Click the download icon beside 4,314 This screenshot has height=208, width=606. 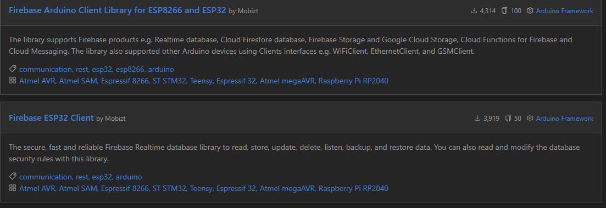click(x=474, y=11)
